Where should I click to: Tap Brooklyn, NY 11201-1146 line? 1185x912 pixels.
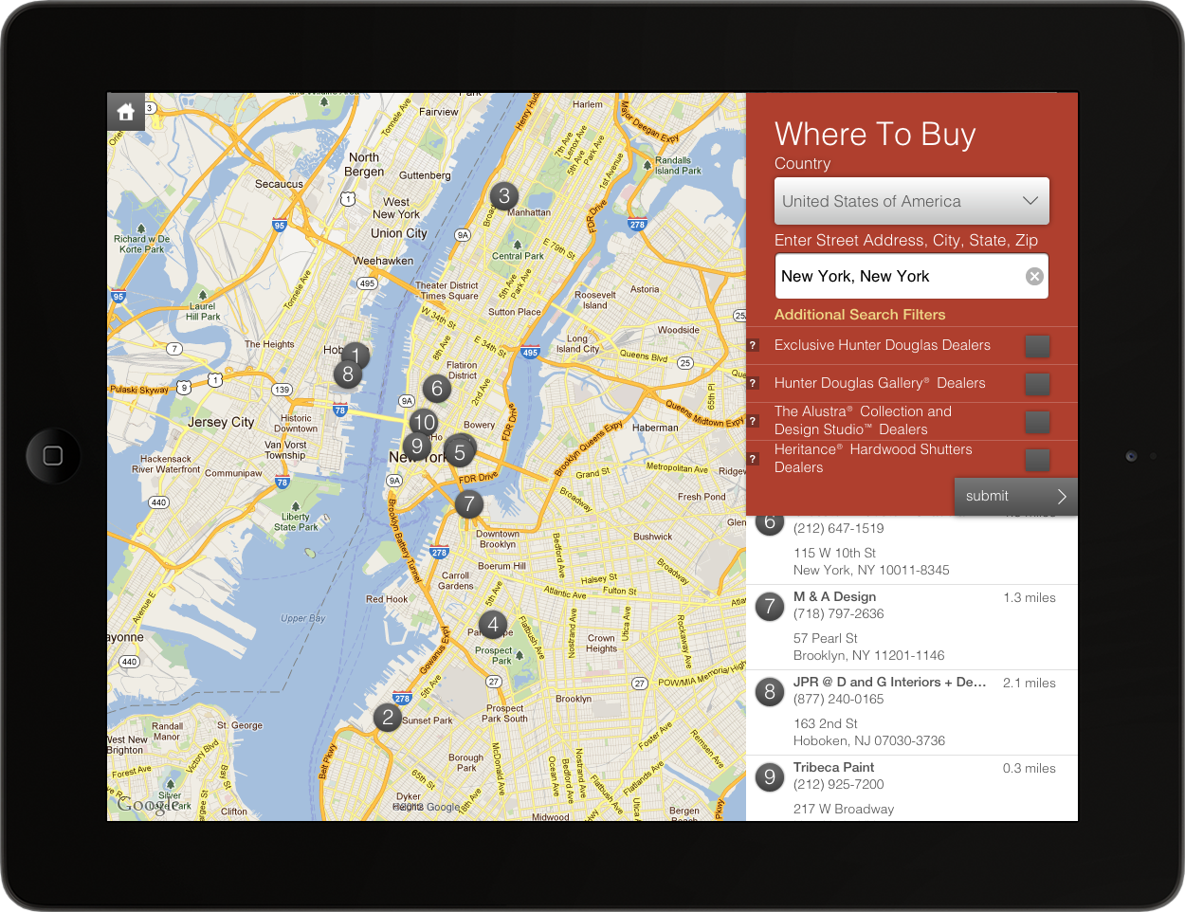pos(869,655)
